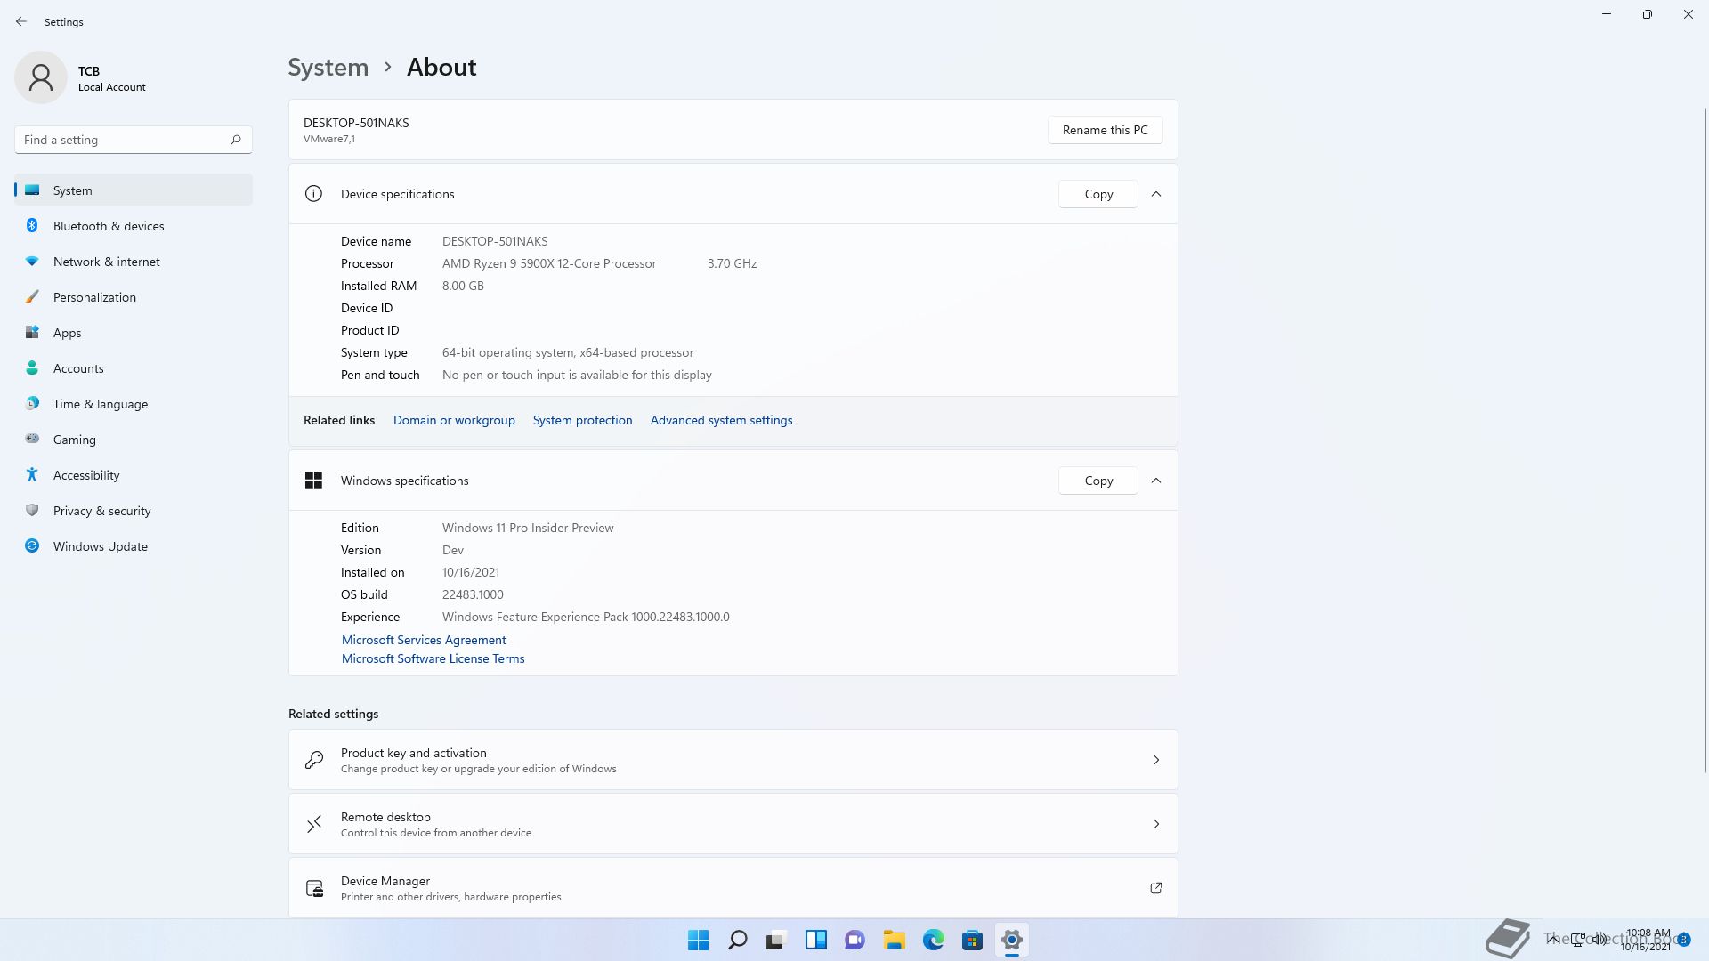Open Microsoft Edge from the taskbar

[x=933, y=940]
